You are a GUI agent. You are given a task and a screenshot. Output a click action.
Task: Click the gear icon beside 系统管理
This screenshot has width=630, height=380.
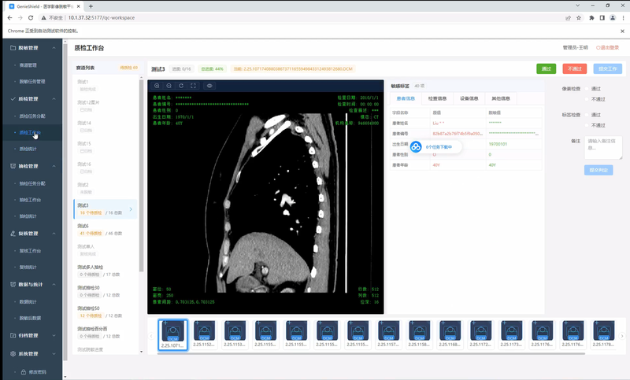coord(13,354)
